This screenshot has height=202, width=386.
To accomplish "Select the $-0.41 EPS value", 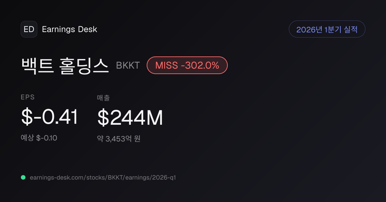I will click(x=50, y=117).
